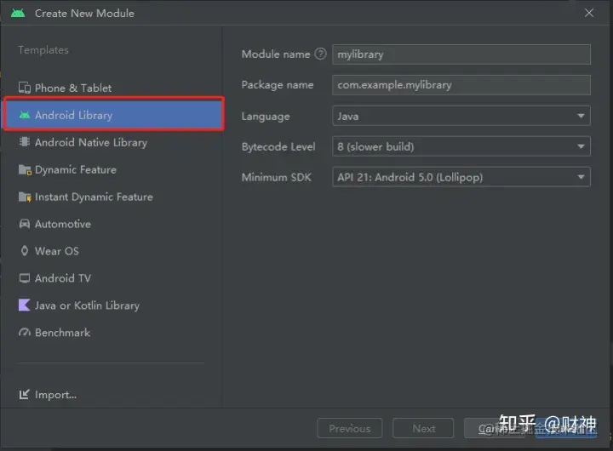Click the Android logo in title bar
613x451 pixels.
pyautogui.click(x=18, y=13)
